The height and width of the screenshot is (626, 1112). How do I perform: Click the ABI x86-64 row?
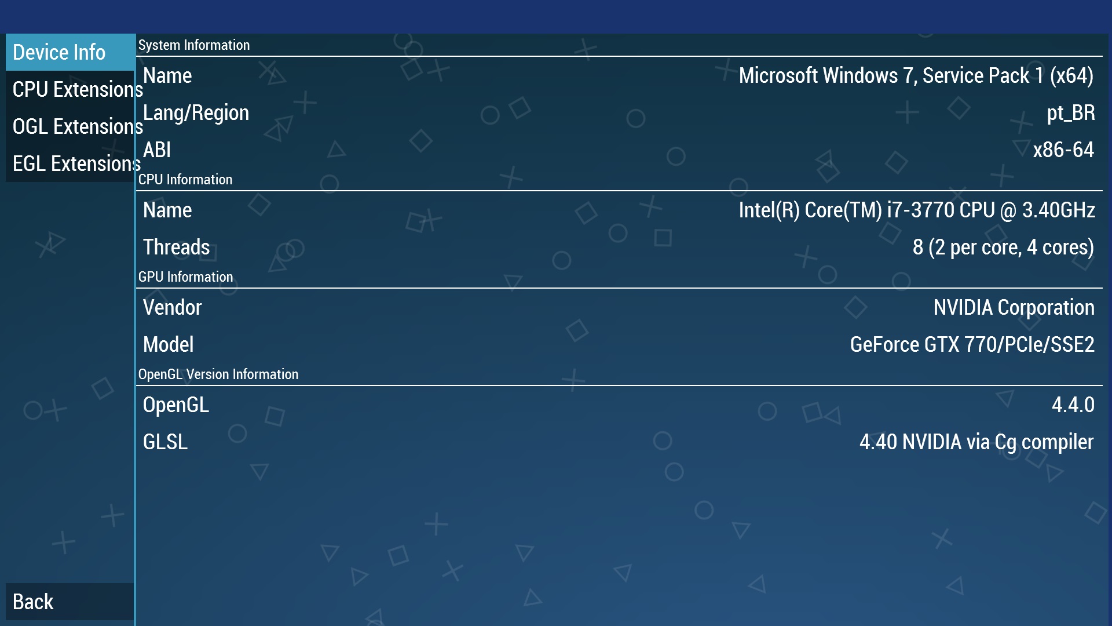click(x=619, y=150)
